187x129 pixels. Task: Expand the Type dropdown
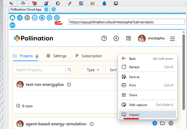(x=93, y=70)
